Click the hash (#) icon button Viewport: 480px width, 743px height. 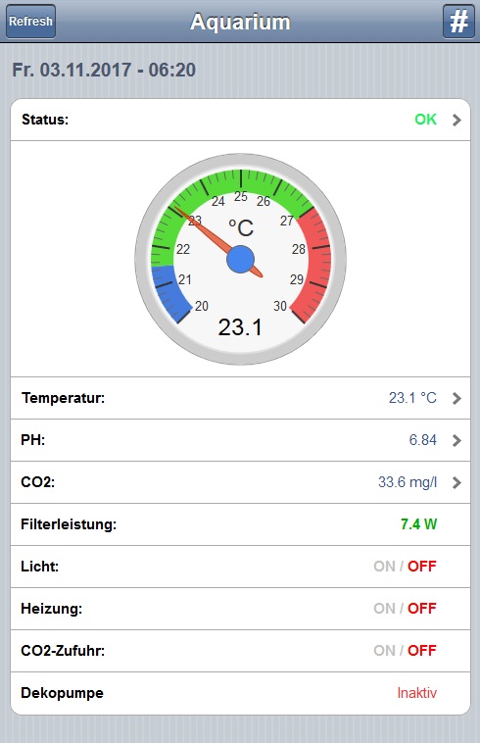[458, 22]
